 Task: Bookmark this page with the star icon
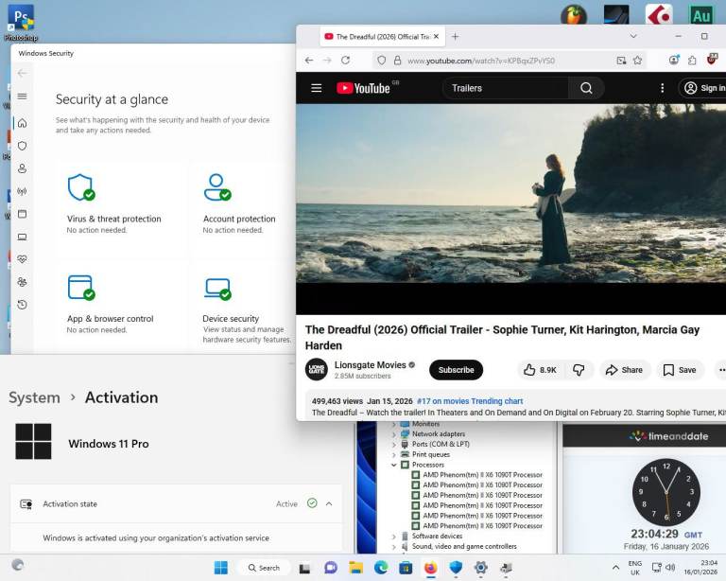(638, 61)
